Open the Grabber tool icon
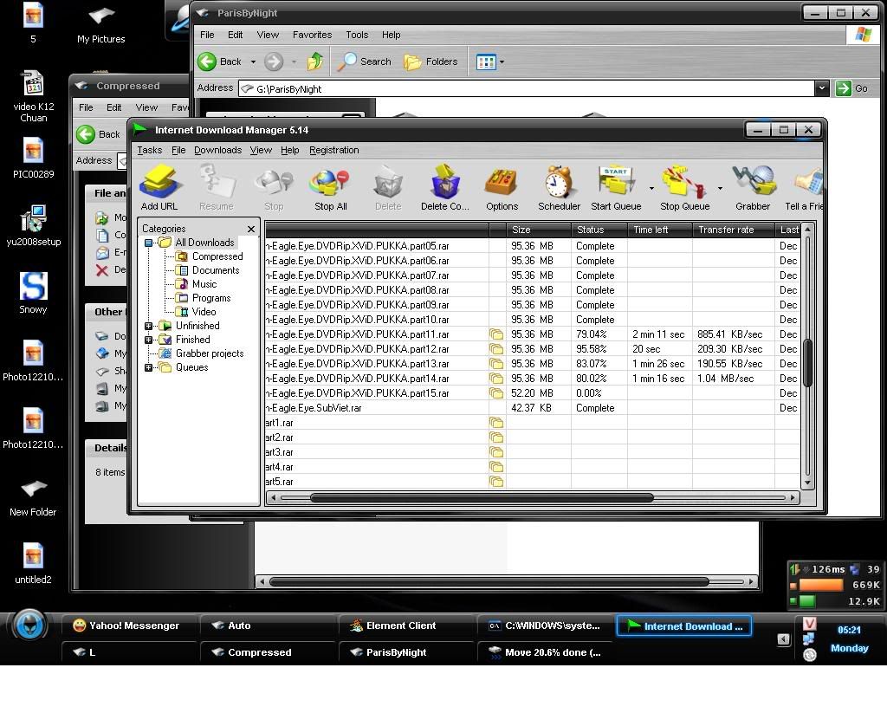Image resolution: width=887 pixels, height=713 pixels. pos(753,187)
